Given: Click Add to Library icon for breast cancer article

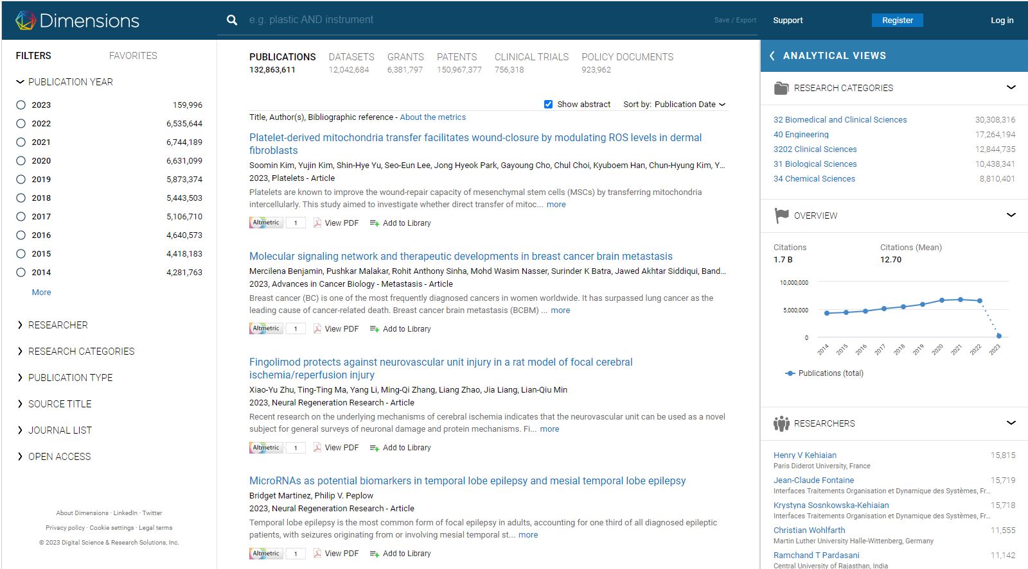Looking at the screenshot, I should pos(375,329).
